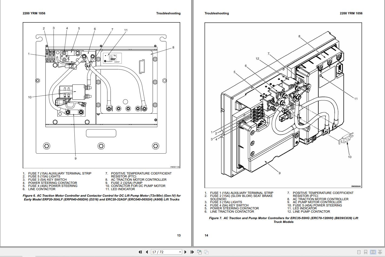
Task: Jump to the last page
Action: (x=192, y=252)
